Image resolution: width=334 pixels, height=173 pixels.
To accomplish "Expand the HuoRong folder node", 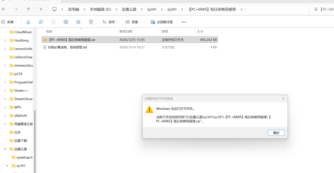I will [x=5, y=40].
